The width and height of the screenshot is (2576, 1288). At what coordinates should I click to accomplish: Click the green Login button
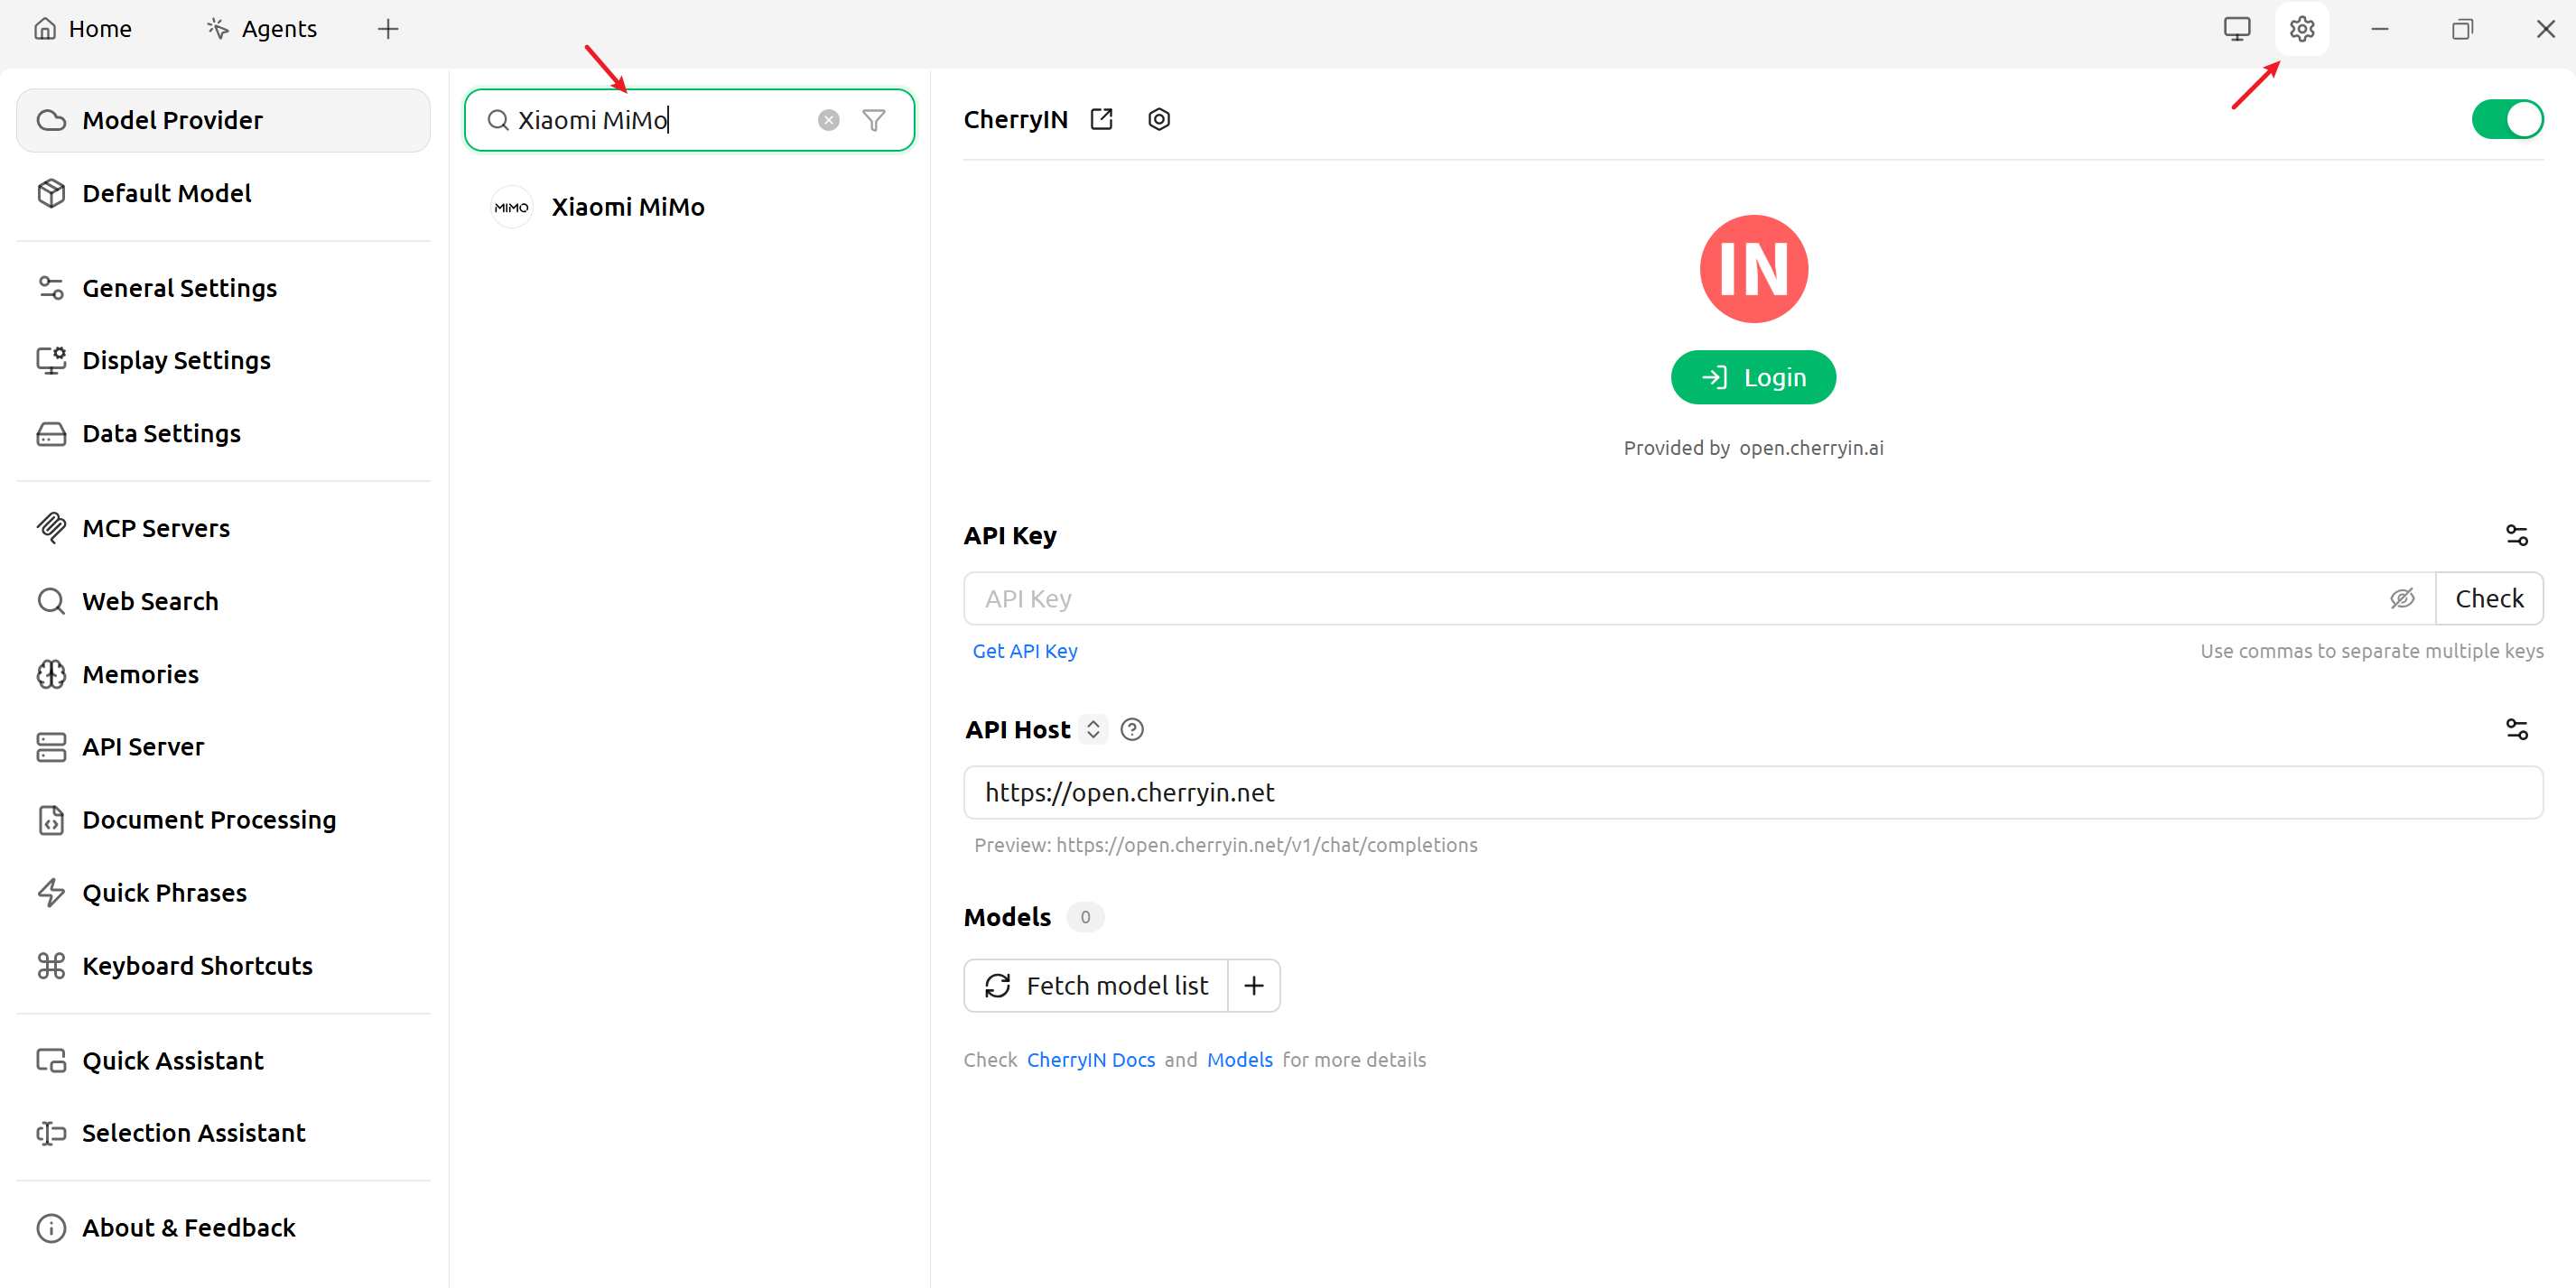pos(1753,377)
